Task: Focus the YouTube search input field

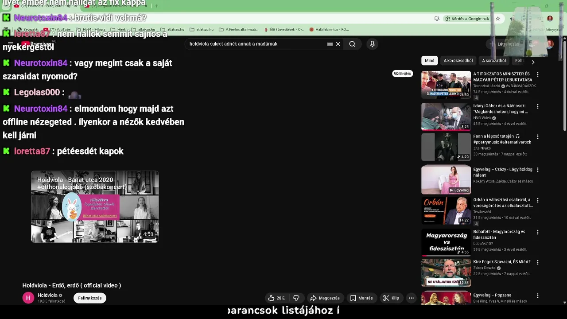Action: pos(257,44)
